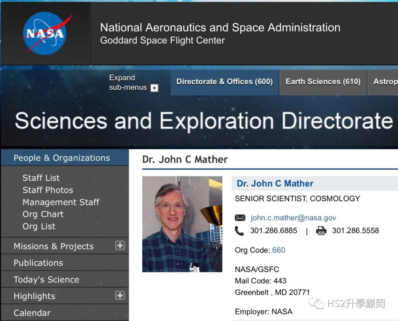398x321 pixels.
Task: Click the envelope email icon
Action: [x=240, y=218]
